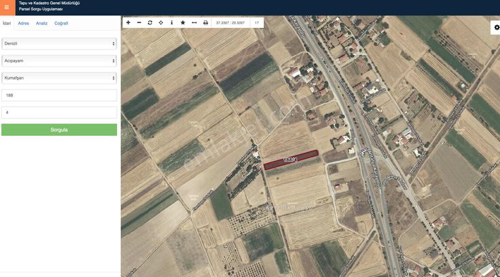
Task: Click the refresh map icon
Action: 150,22
